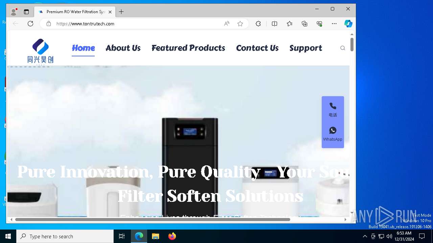
Task: Activate Read aloud icon
Action: pyautogui.click(x=227, y=24)
